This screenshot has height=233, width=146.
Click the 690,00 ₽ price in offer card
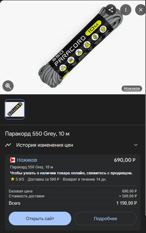click(125, 160)
